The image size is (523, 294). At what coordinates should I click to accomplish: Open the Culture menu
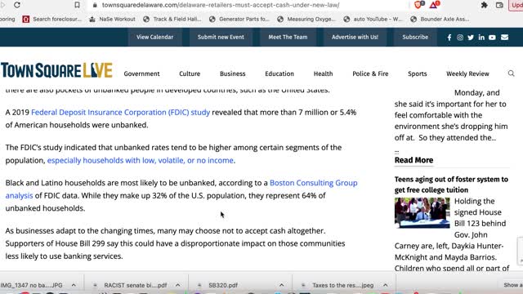(x=190, y=73)
